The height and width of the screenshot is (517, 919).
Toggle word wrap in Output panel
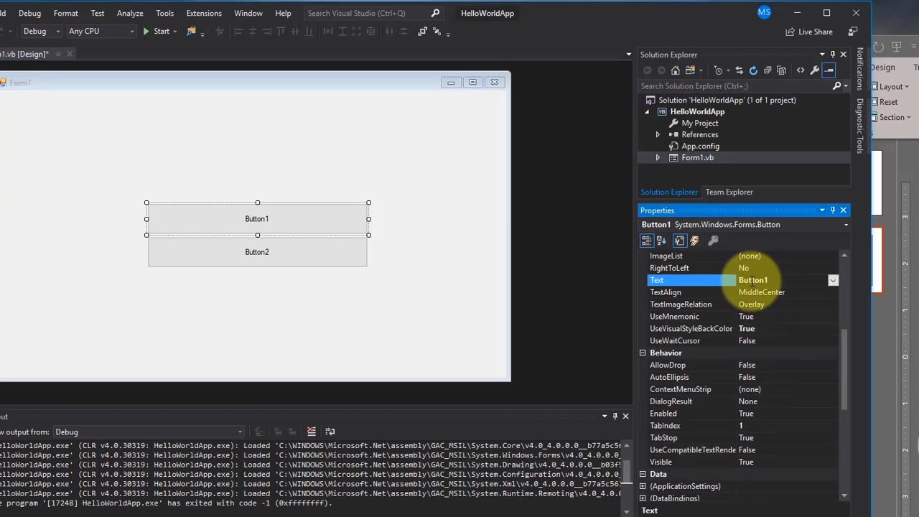(330, 432)
